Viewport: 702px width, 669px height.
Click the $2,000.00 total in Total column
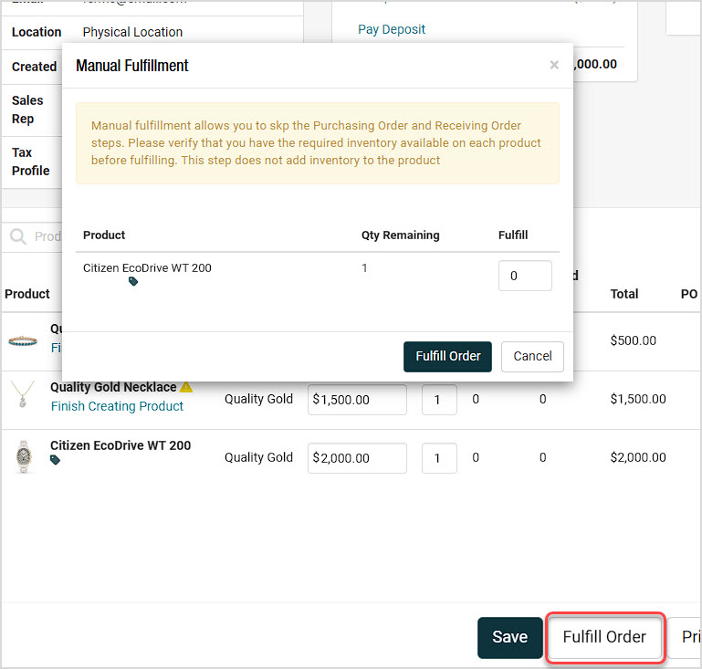(638, 458)
